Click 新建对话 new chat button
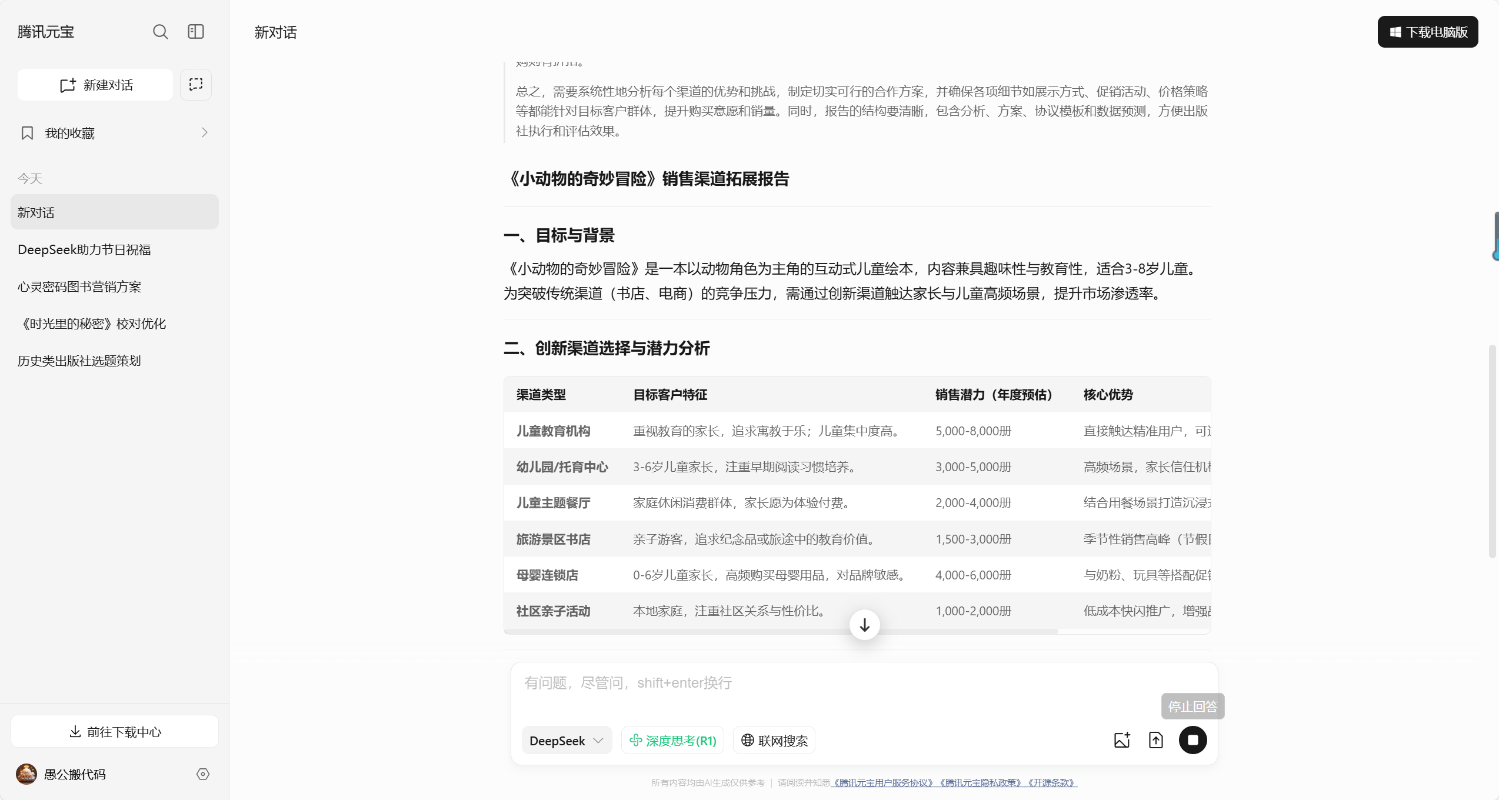Screen dimensions: 1499x800 [x=95, y=85]
